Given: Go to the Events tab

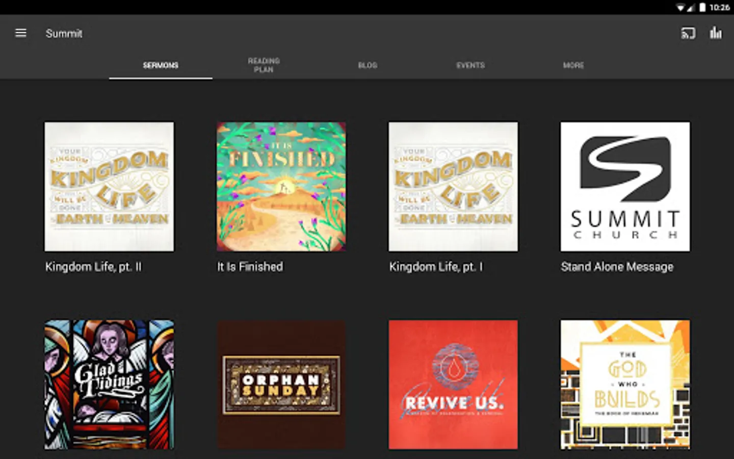Looking at the screenshot, I should pyautogui.click(x=470, y=65).
